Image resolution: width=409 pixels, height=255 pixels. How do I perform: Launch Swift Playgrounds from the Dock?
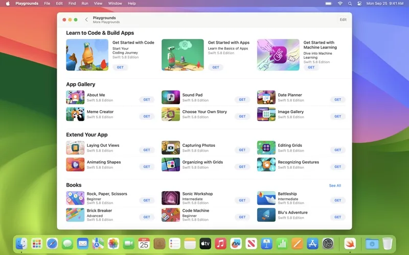coord(350,244)
